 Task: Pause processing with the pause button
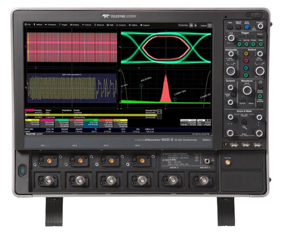[191, 26]
